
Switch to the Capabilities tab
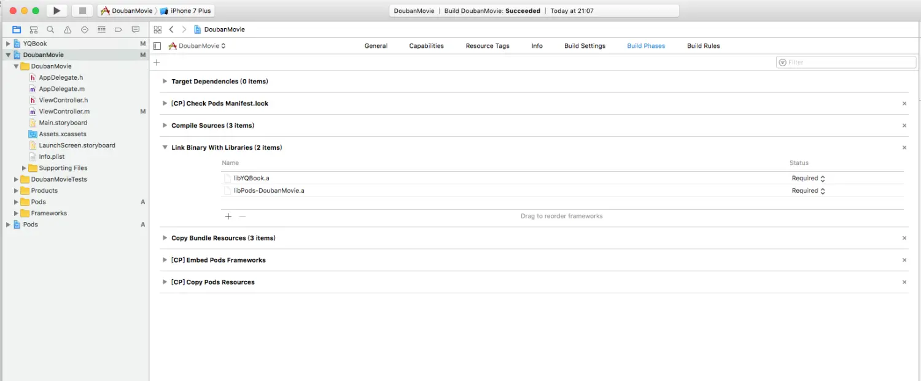coord(426,46)
